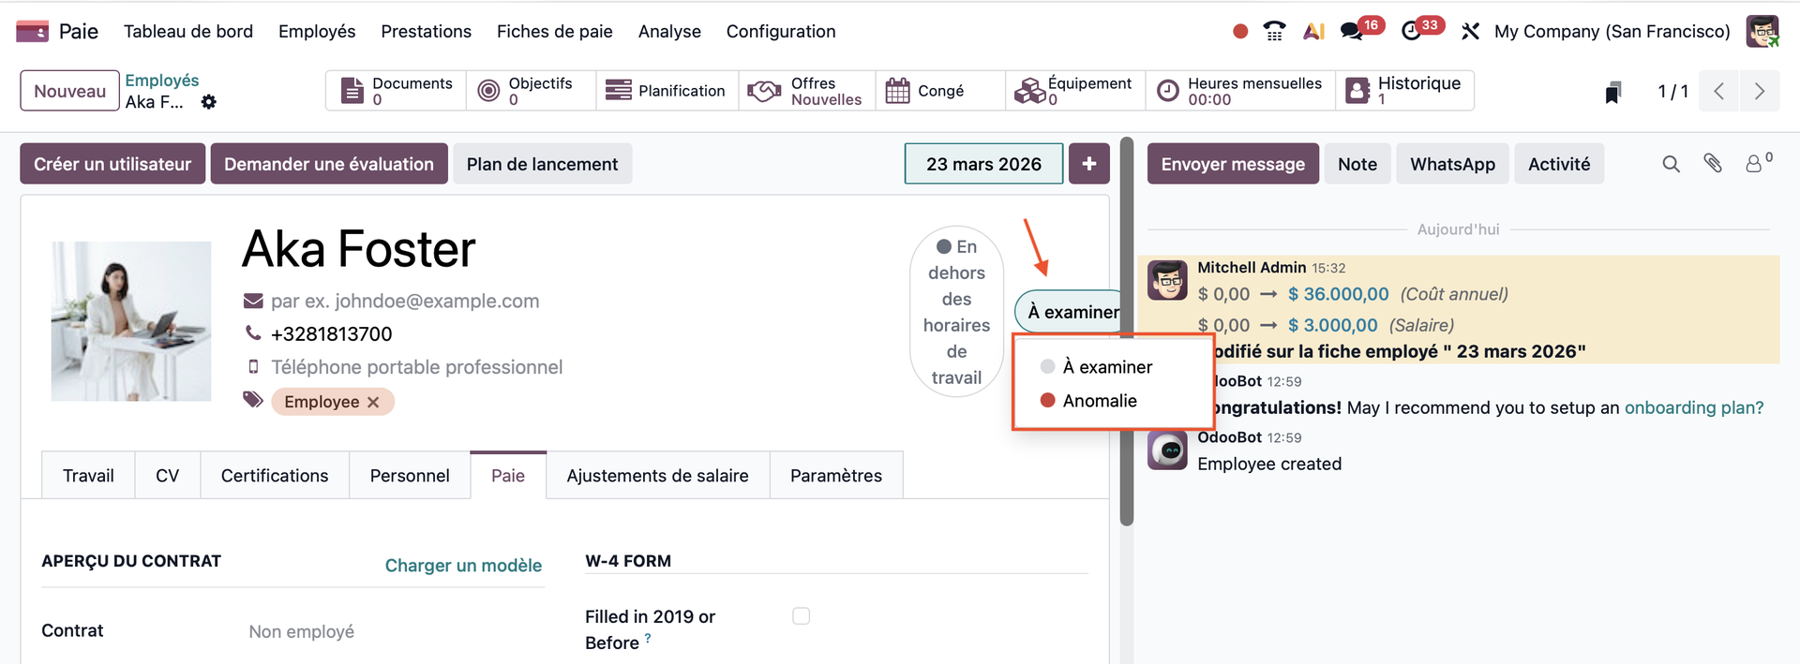
Task: Click the bookmark icon near the pager
Action: 1612,92
